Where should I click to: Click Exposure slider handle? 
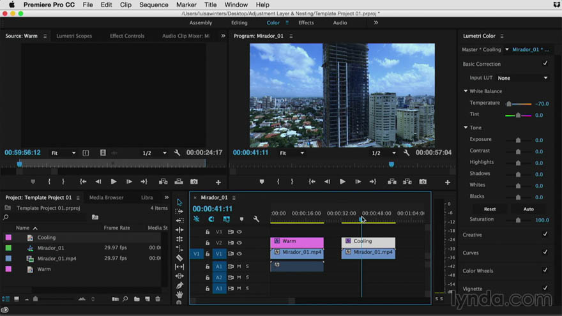(x=518, y=140)
